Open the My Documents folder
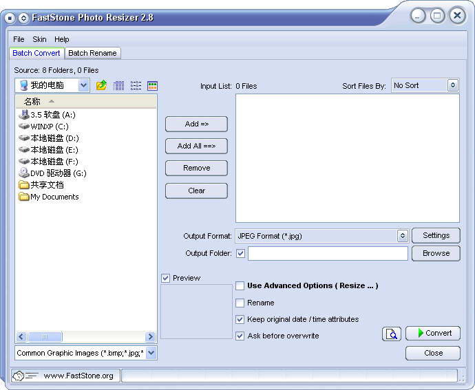The height and width of the screenshot is (390, 475). tap(49, 197)
